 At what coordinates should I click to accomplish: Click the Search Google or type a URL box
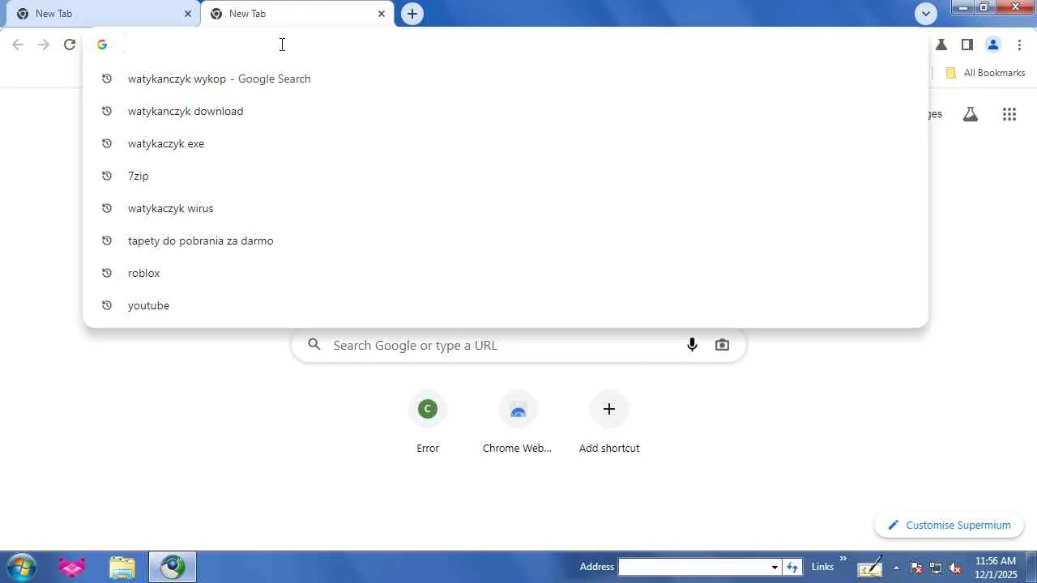pos(518,345)
